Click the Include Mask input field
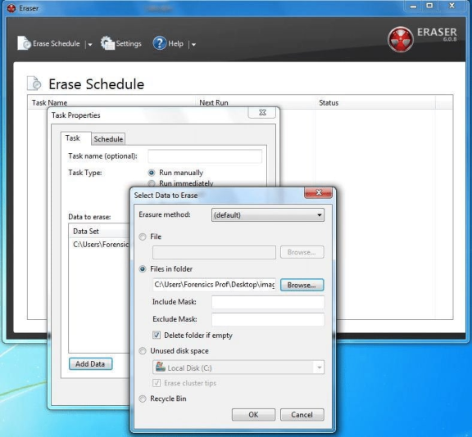This screenshot has width=472, height=437. (x=268, y=302)
